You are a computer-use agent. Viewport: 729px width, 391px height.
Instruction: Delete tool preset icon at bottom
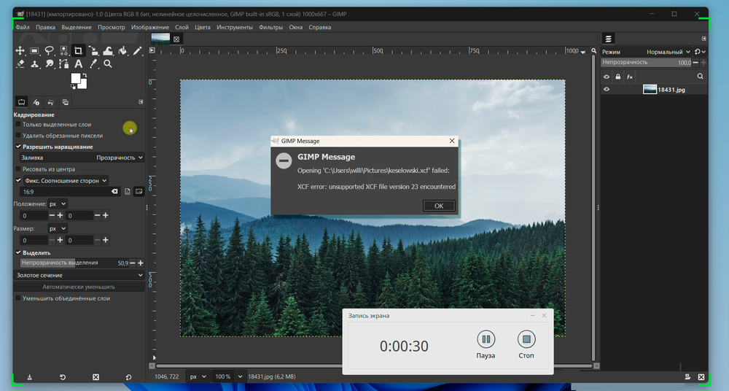[95, 377]
